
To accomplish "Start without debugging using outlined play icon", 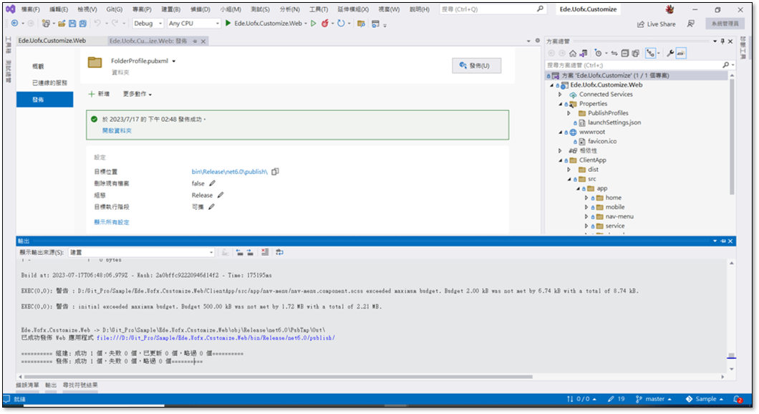I will [x=314, y=23].
